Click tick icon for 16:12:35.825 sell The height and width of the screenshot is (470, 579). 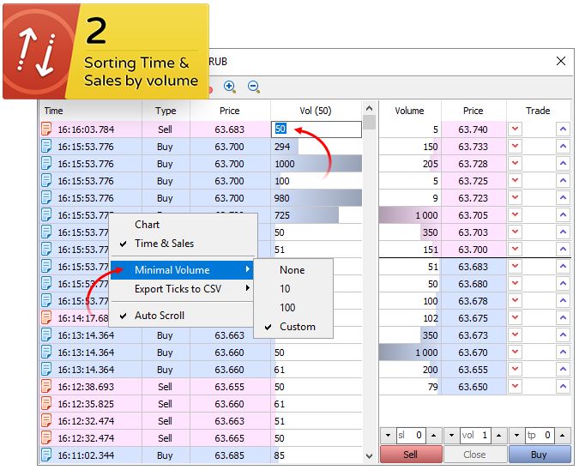click(46, 404)
